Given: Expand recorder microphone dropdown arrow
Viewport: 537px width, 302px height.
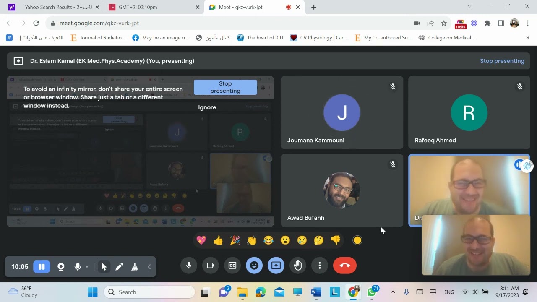Looking at the screenshot, I should click(x=87, y=267).
